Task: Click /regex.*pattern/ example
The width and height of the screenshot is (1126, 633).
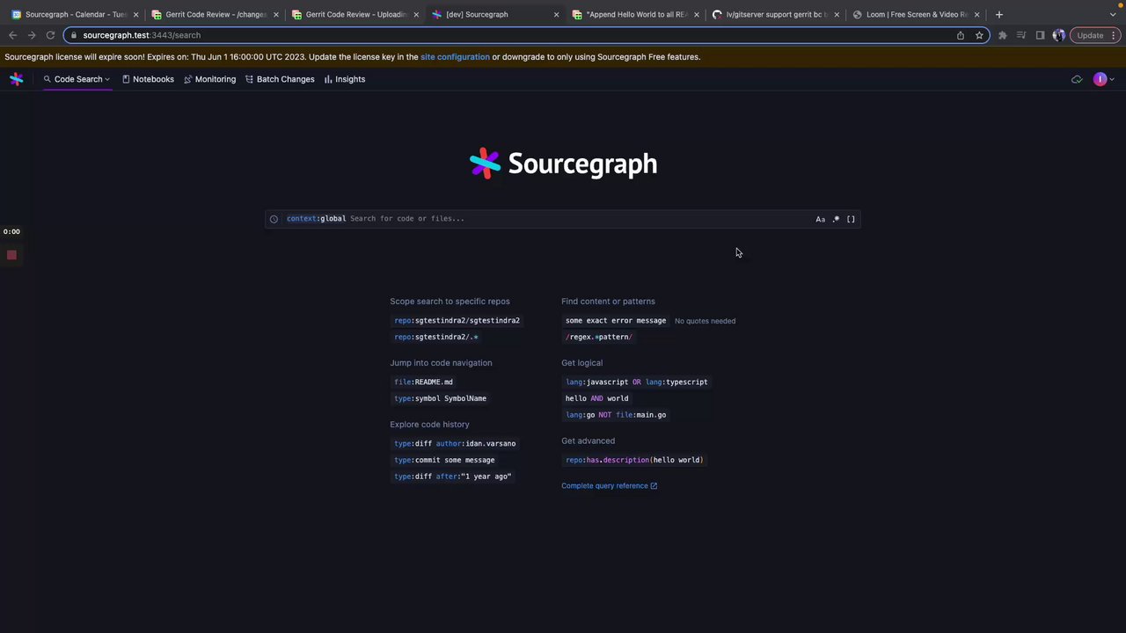Action: pos(599,337)
